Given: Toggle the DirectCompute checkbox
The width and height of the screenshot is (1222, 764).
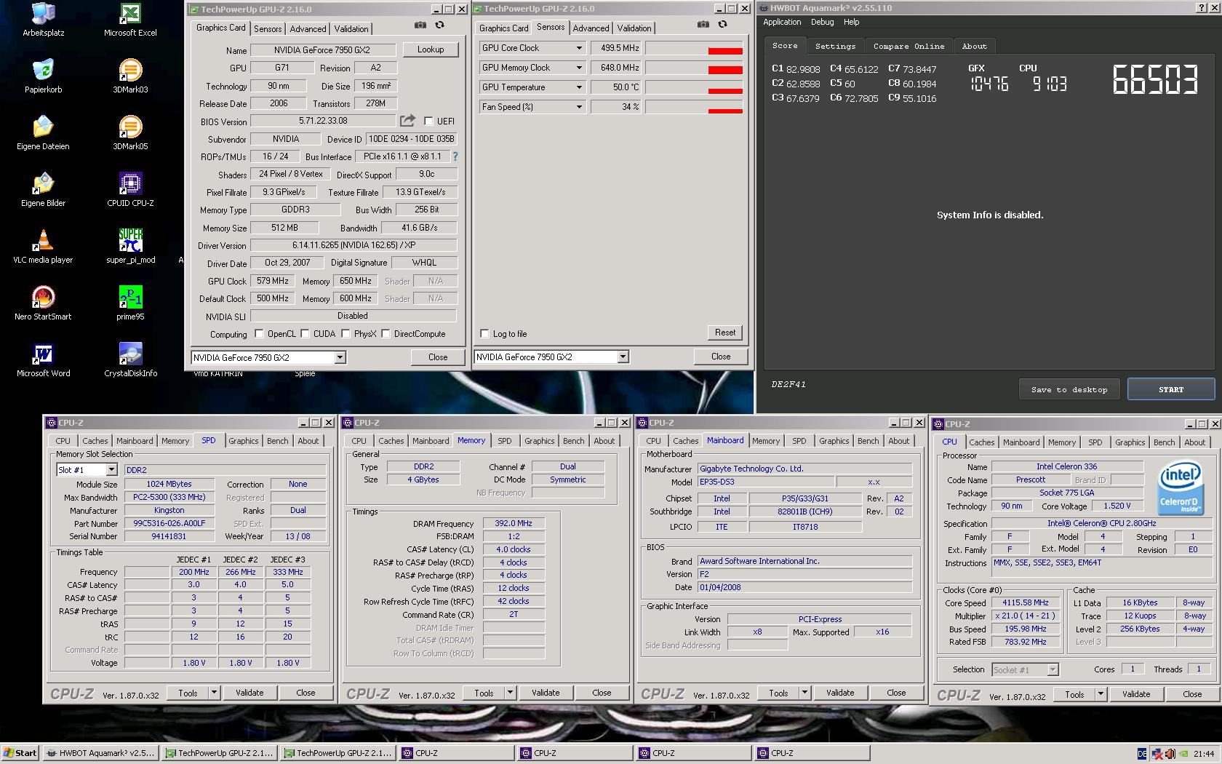Looking at the screenshot, I should click(x=386, y=334).
